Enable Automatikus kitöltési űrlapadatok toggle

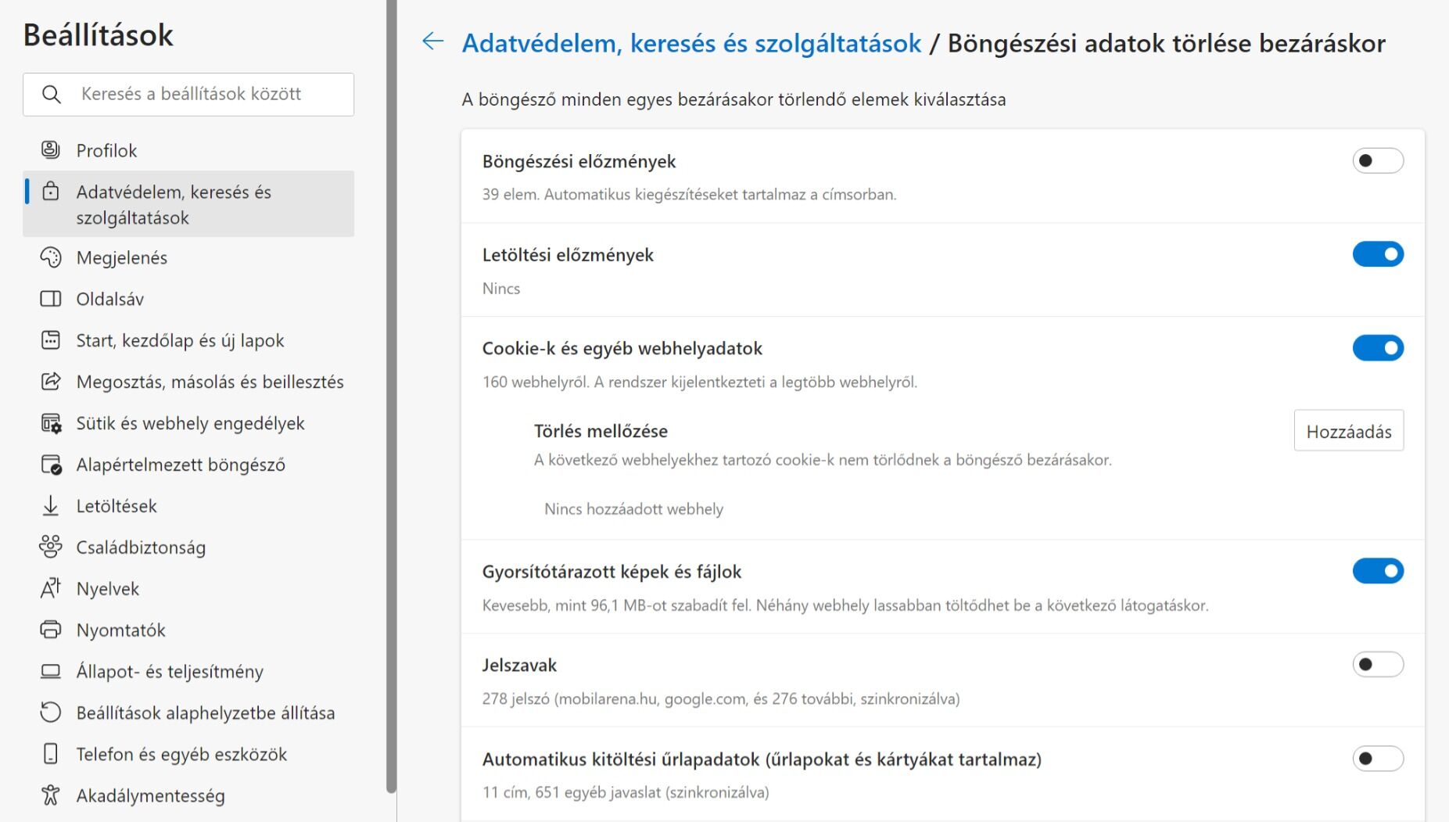(1378, 759)
